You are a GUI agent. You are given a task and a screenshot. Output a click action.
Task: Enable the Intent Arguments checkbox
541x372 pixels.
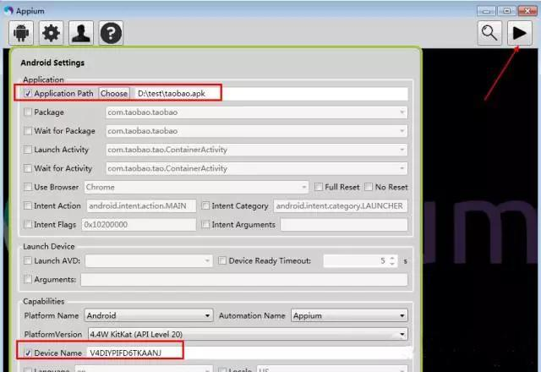(205, 224)
